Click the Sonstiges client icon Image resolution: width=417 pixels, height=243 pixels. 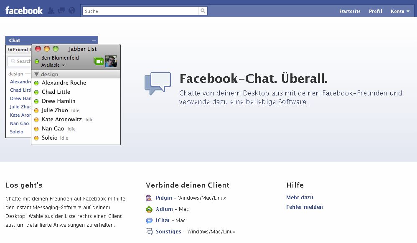[x=149, y=231]
